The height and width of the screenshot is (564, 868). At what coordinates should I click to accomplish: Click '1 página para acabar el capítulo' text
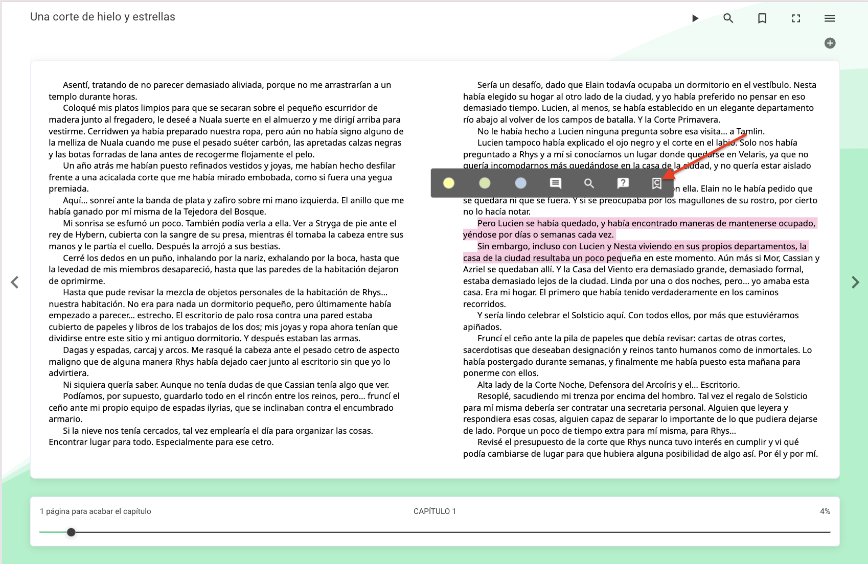96,511
